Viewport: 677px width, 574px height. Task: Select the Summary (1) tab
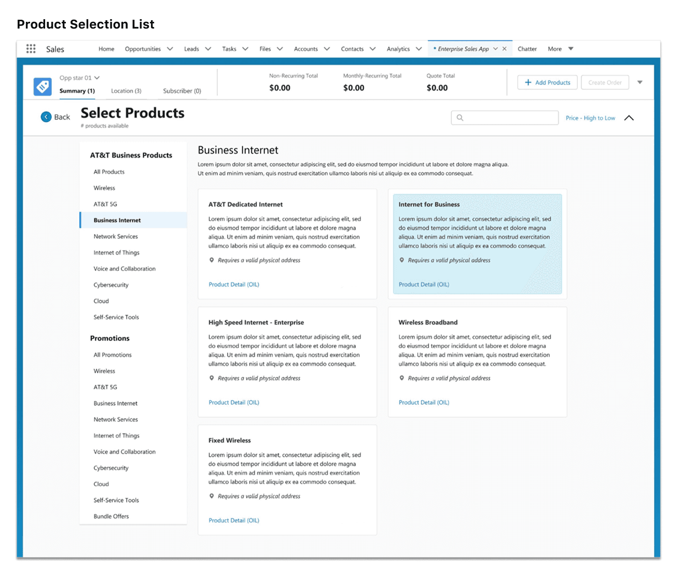pyautogui.click(x=77, y=91)
